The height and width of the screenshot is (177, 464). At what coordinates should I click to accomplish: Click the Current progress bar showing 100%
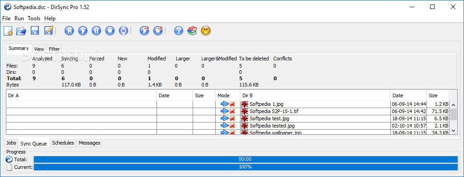coord(245,167)
